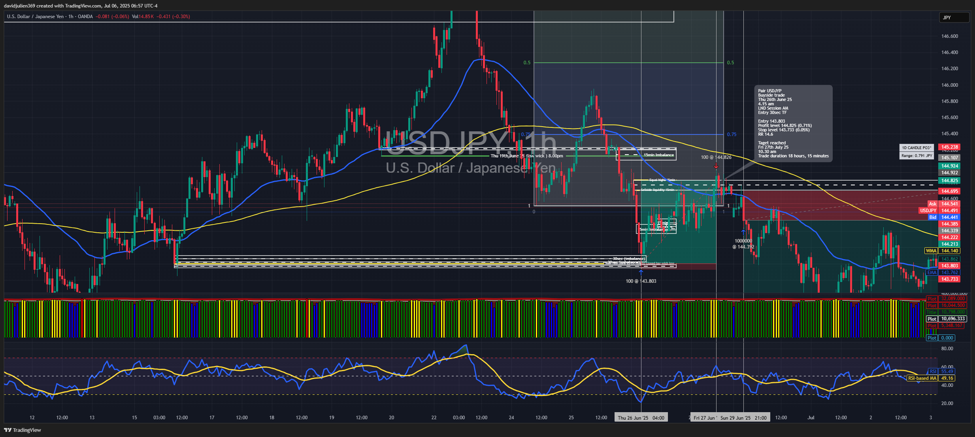Click the yellow WMA indicator label

(x=931, y=251)
